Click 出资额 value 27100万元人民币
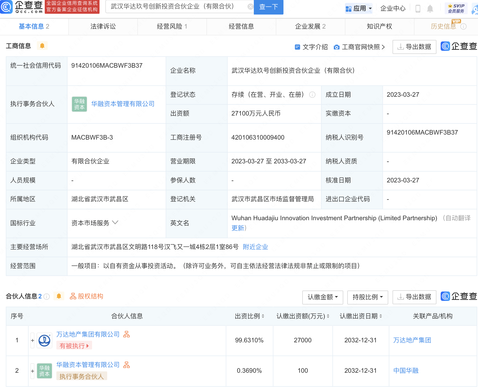 (256, 114)
